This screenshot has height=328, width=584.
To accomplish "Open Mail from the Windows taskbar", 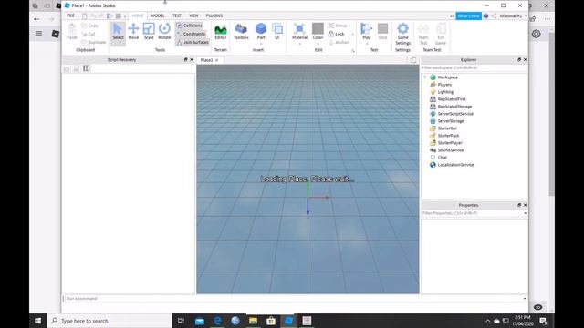I will click(200, 321).
